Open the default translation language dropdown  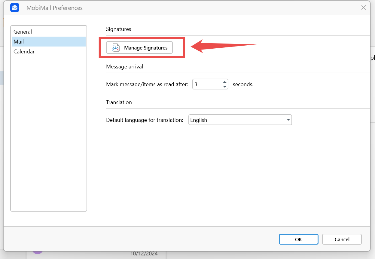click(240, 120)
